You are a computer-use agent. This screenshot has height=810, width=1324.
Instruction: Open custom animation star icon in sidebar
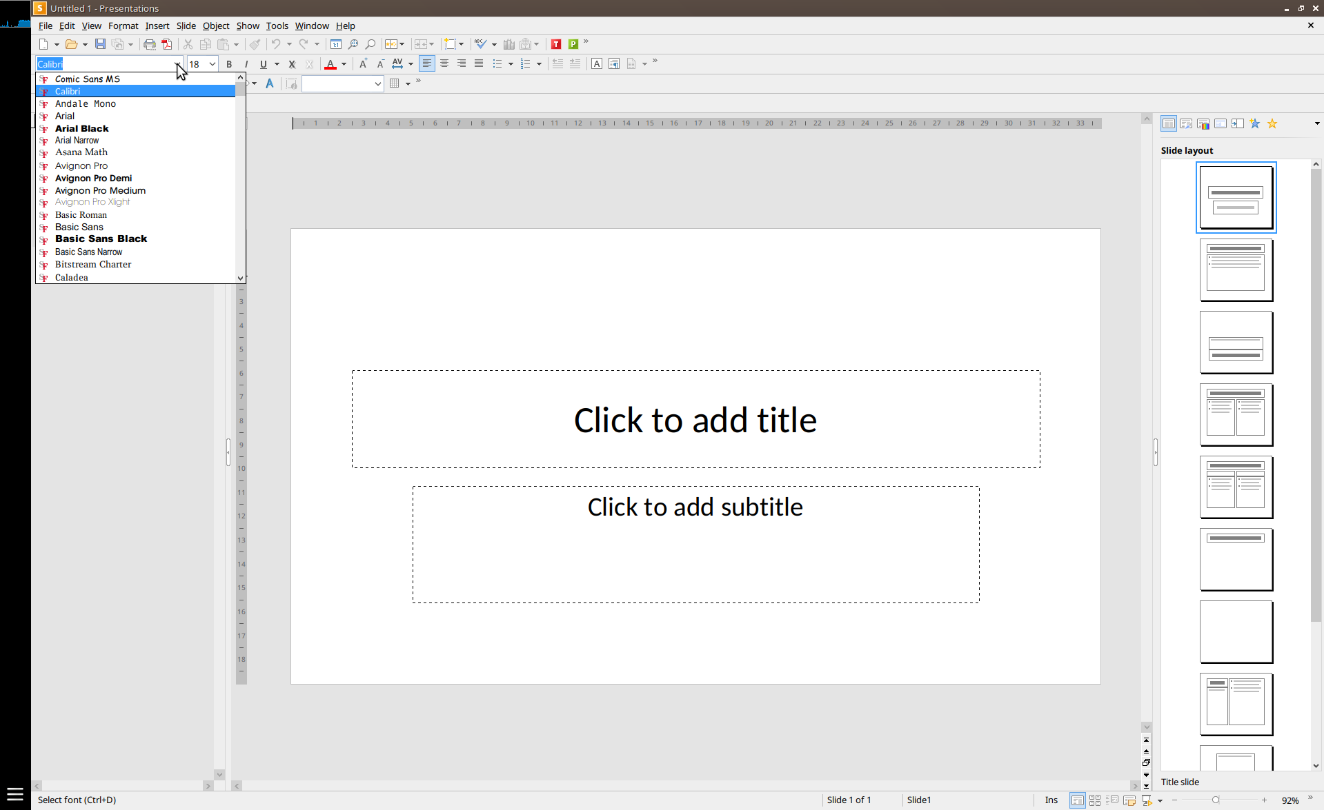[x=1254, y=123]
